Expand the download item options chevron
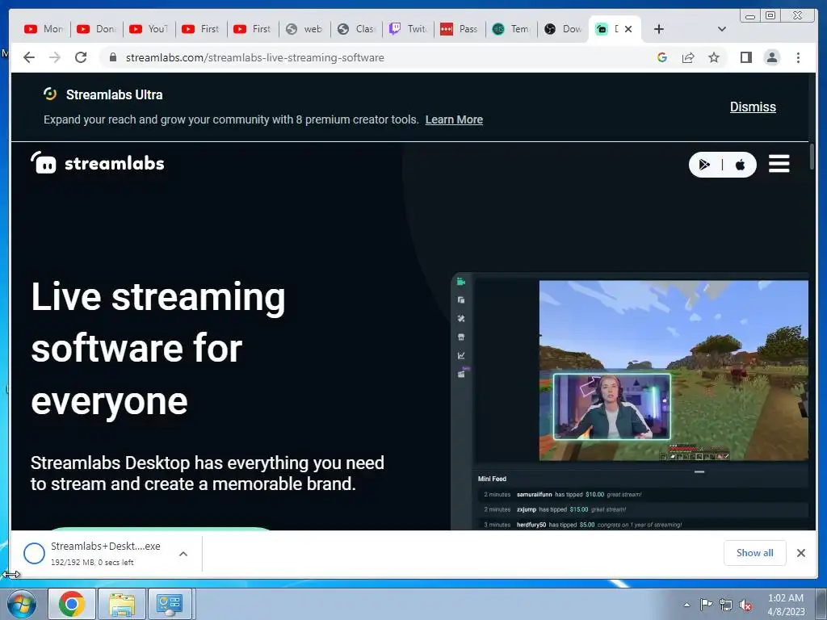Screen dimensions: 827x620 tap(183, 554)
